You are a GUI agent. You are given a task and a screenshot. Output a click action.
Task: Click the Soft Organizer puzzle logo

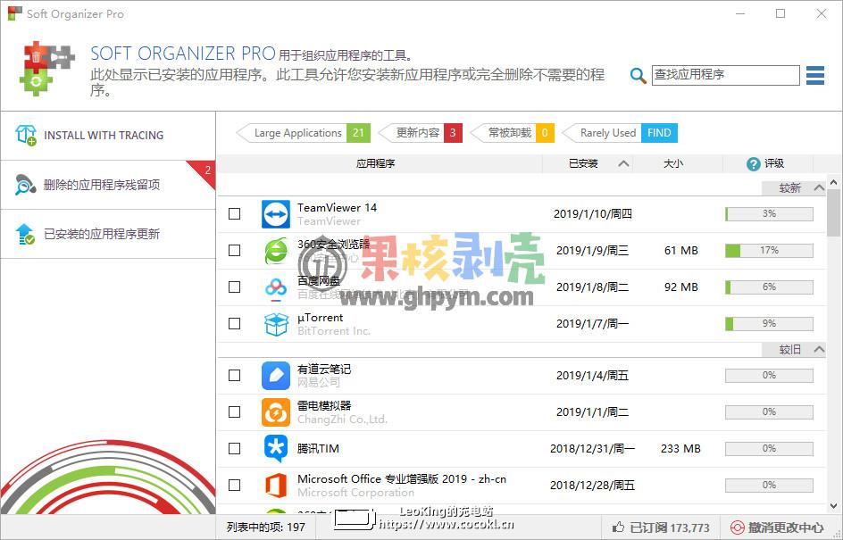point(46,69)
